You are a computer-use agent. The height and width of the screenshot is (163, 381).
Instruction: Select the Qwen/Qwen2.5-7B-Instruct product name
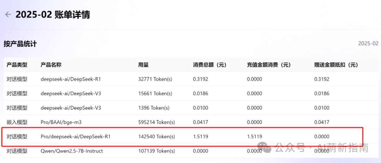coord(72,151)
